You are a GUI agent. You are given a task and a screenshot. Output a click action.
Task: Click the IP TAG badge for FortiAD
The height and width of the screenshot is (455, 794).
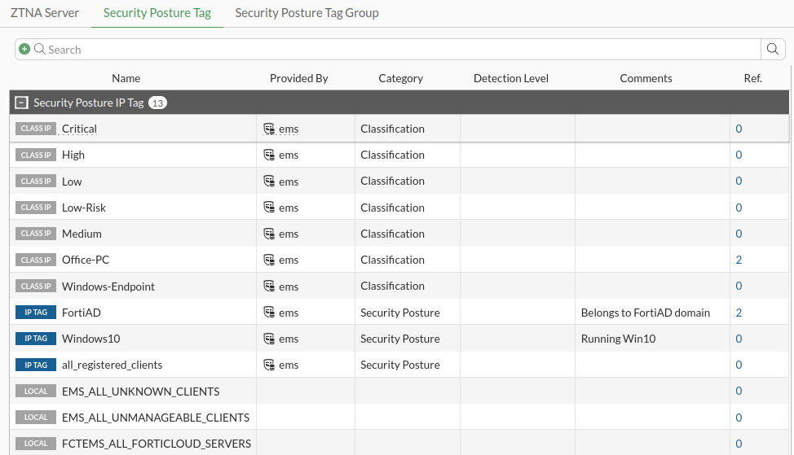coord(36,313)
